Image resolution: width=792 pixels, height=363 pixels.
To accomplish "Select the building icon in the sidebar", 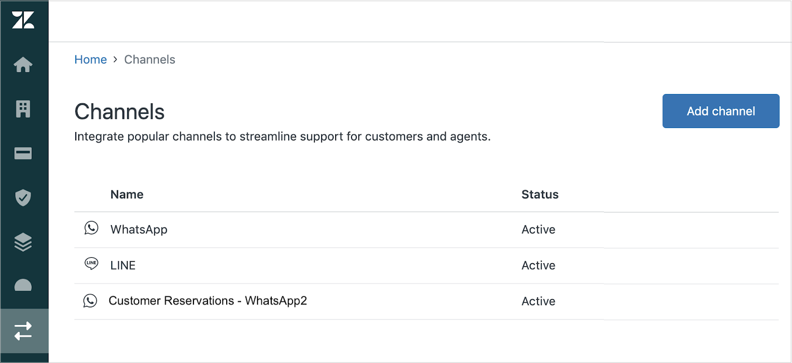I will click(23, 109).
